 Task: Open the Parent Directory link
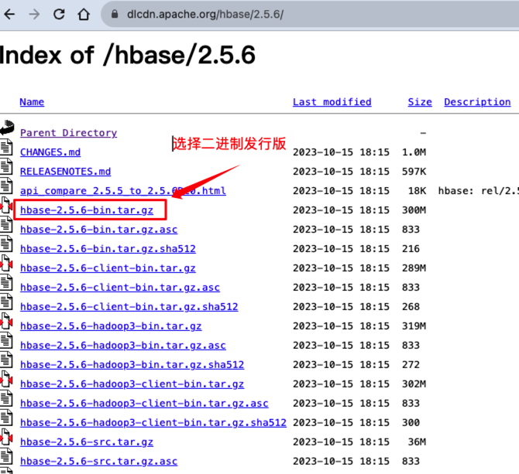click(x=68, y=133)
